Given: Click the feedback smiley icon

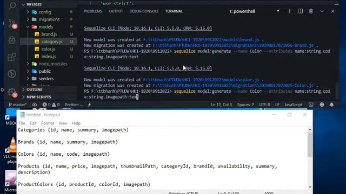Looking at the screenshot, I should tap(322, 105).
